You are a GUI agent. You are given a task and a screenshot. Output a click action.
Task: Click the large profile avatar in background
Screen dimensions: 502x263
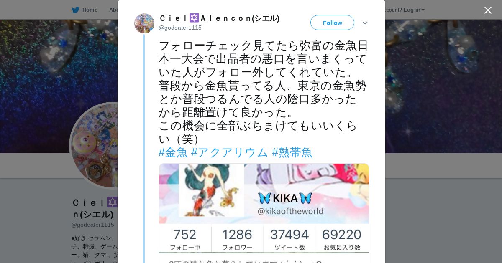coord(94,146)
